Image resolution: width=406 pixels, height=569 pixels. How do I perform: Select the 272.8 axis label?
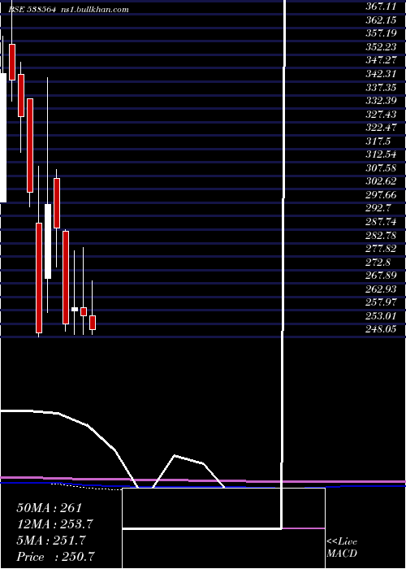[378, 262]
